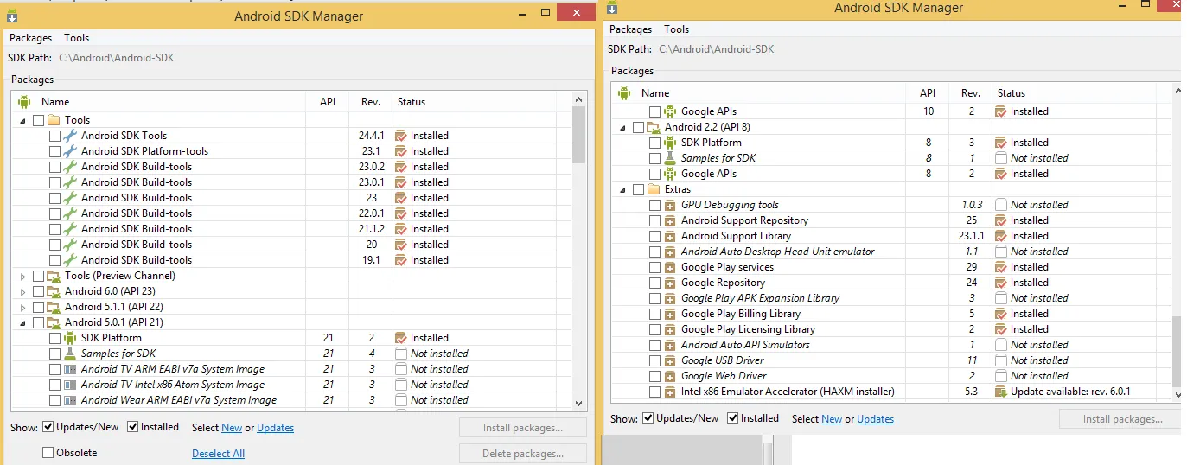The height and width of the screenshot is (465, 1187).
Task: Click the Updates link in right window
Action: (x=875, y=419)
